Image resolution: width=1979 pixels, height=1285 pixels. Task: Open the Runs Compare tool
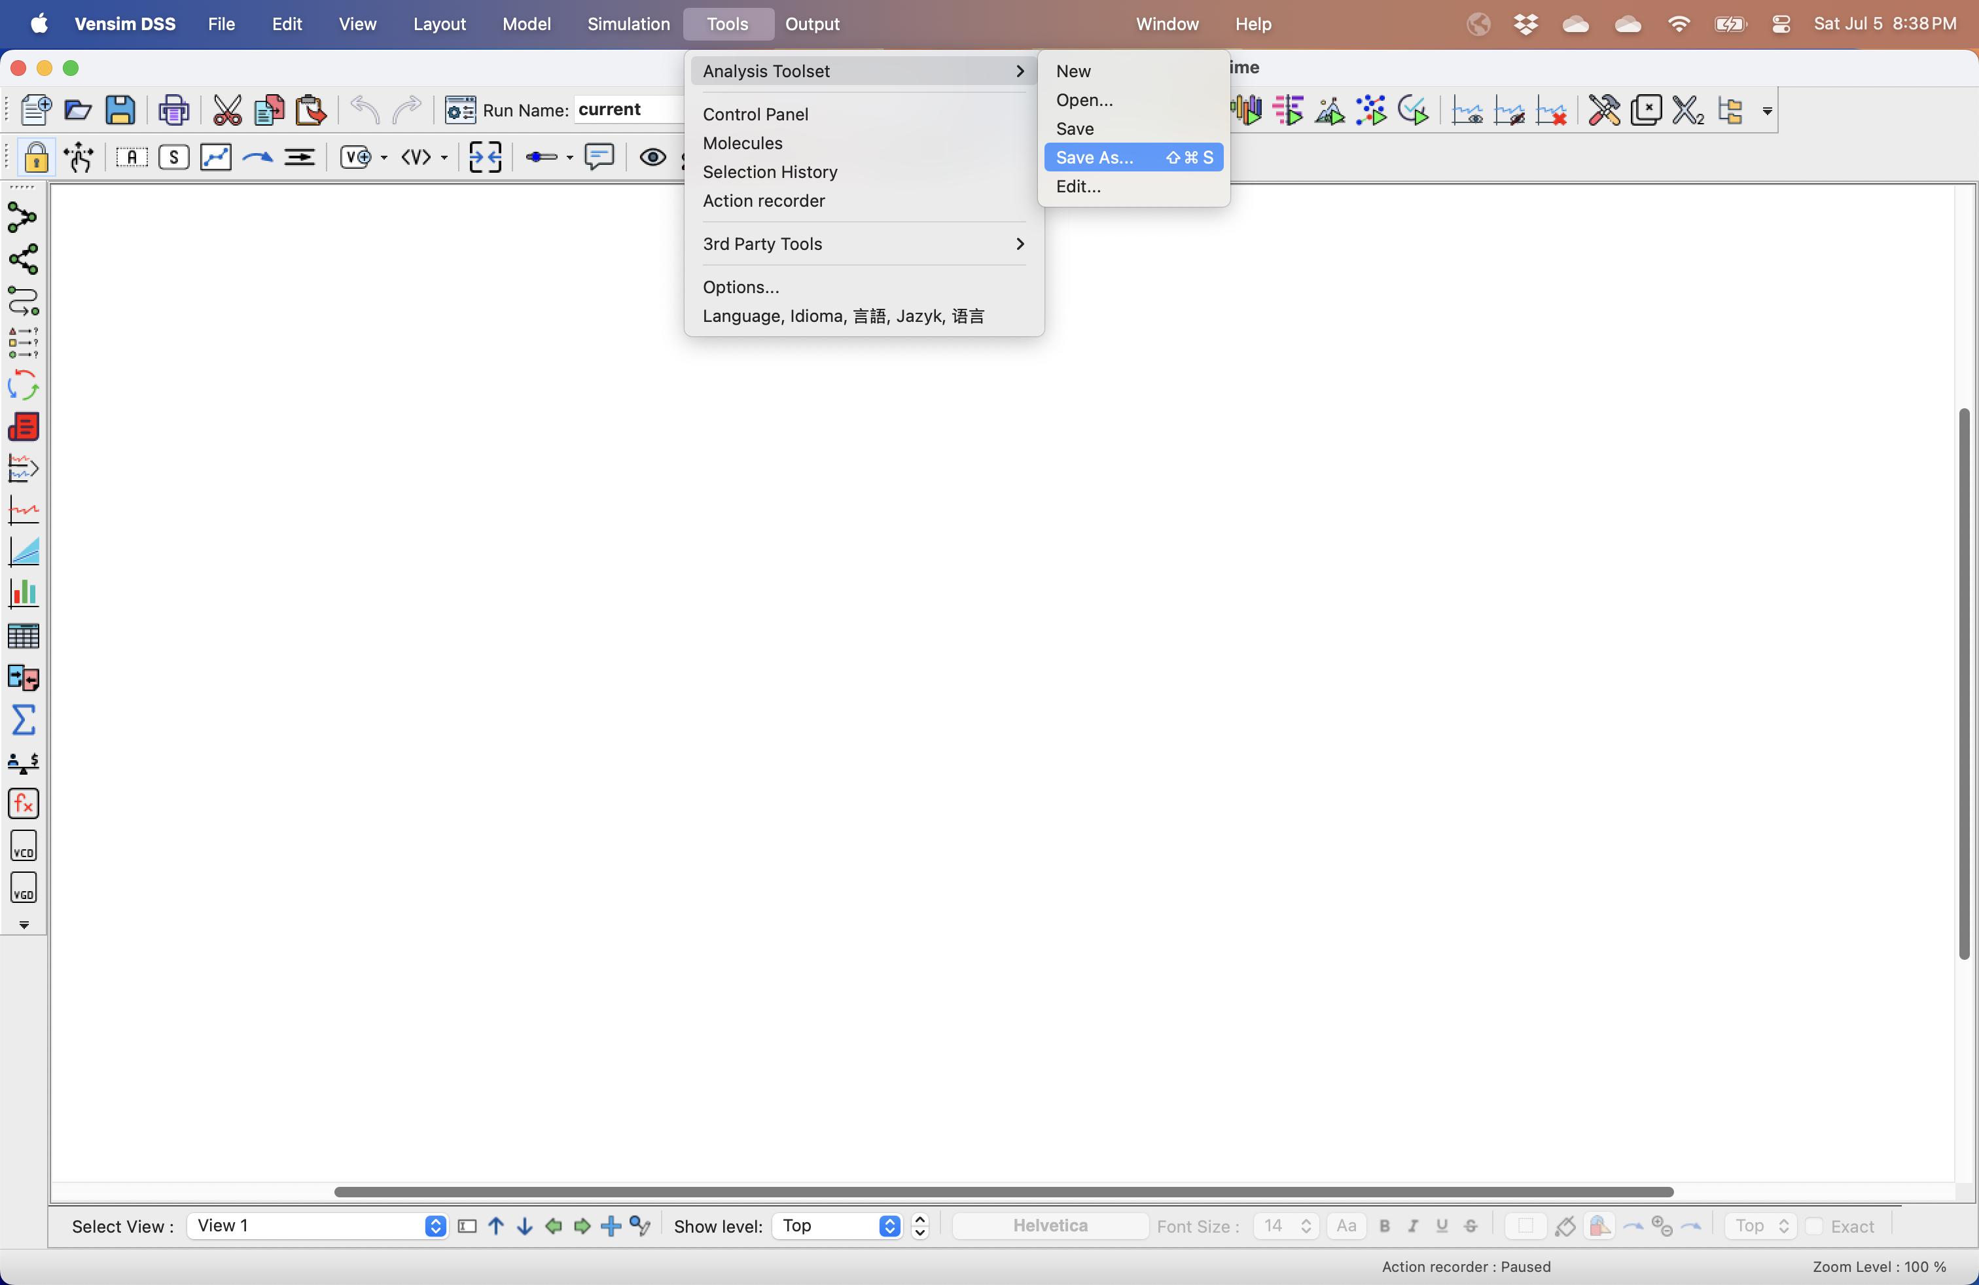coord(22,677)
